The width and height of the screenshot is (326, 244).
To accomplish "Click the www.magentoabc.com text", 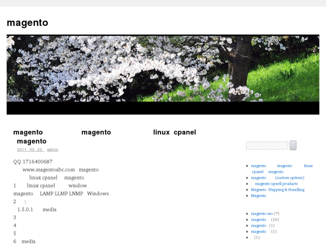I will click(48, 170).
